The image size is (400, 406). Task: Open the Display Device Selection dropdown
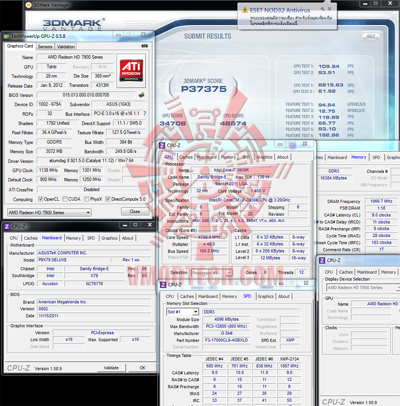click(x=363, y=288)
